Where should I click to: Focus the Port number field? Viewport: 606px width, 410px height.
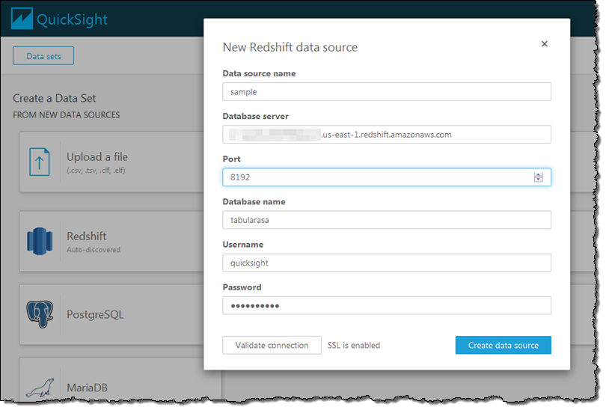coord(387,177)
